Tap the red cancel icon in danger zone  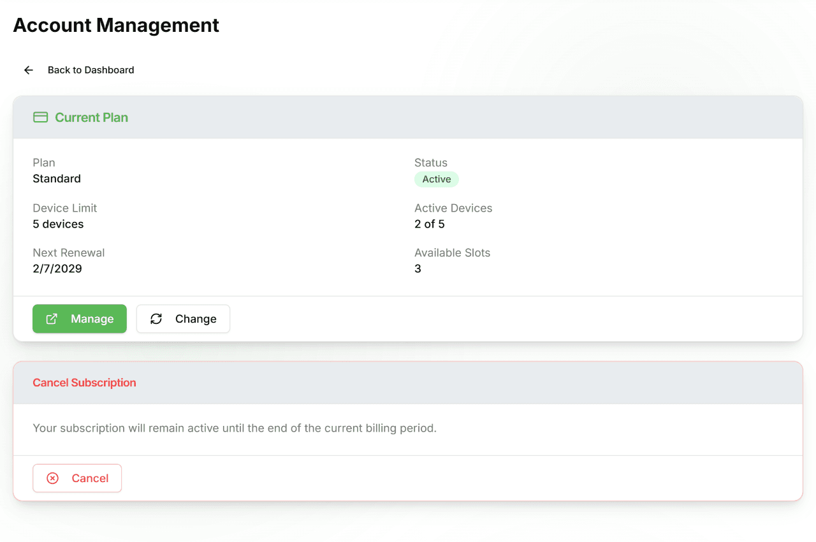point(53,478)
